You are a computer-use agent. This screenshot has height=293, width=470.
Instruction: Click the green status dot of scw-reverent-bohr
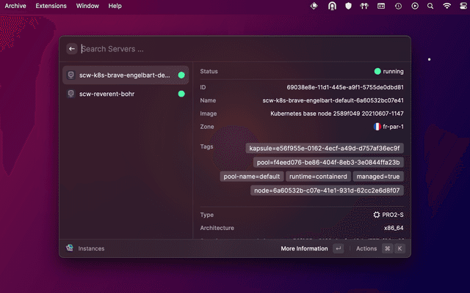pyautogui.click(x=181, y=94)
